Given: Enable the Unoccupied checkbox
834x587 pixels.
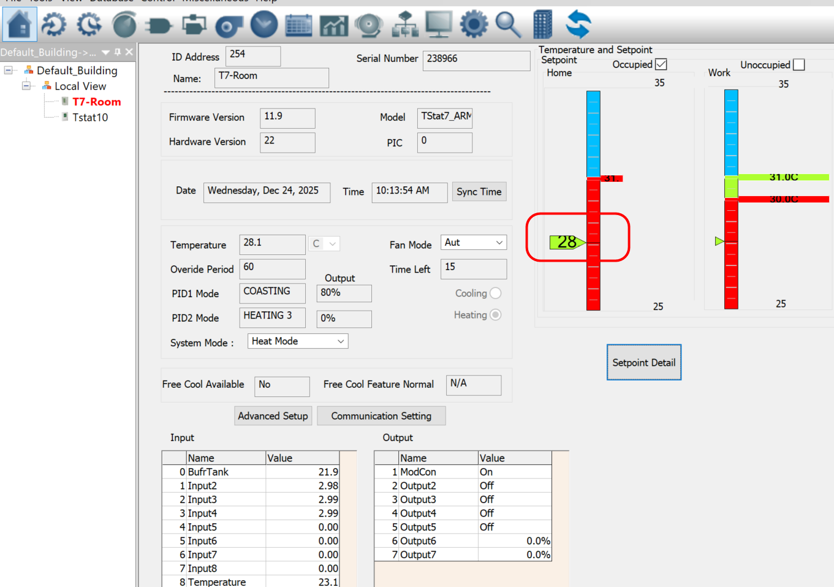Looking at the screenshot, I should (798, 65).
